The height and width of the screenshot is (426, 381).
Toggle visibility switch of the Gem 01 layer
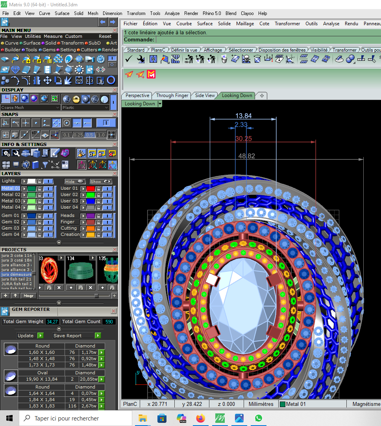48,216
